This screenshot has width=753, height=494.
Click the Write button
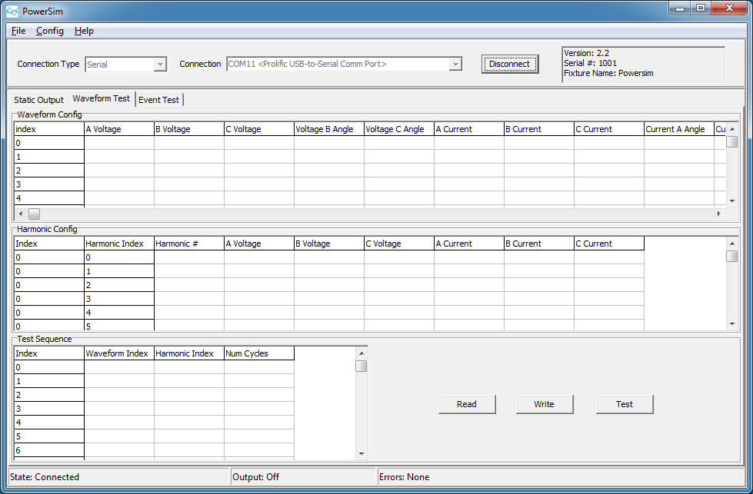[544, 404]
